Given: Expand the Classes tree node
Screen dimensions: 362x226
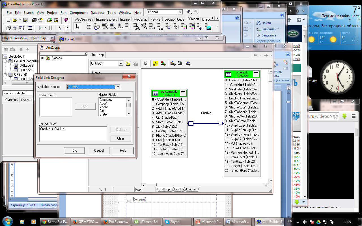Looking at the screenshot, I should coord(43,58).
